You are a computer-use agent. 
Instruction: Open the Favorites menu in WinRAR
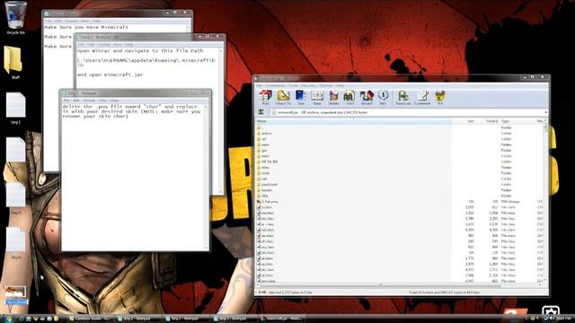[x=308, y=86]
